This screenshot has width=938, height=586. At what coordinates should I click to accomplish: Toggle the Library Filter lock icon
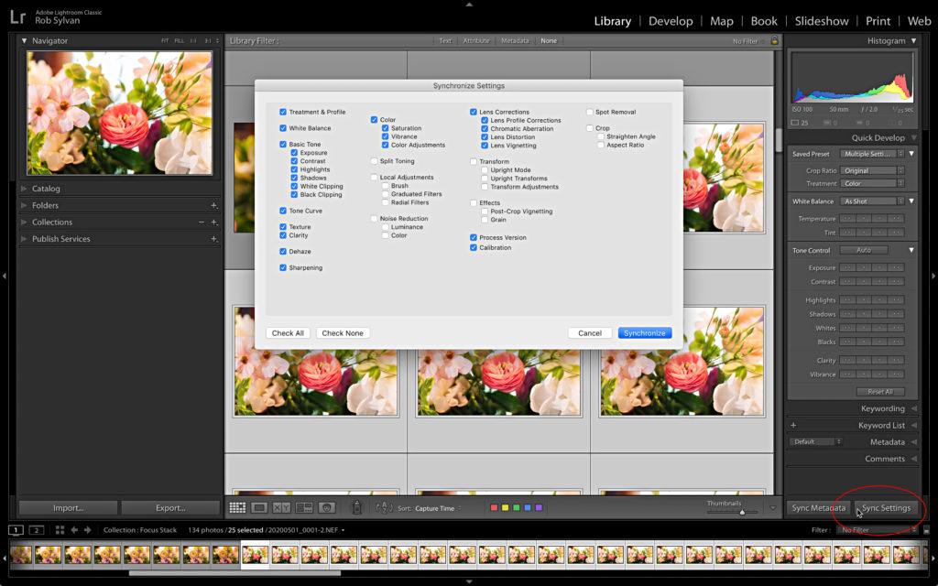click(x=775, y=40)
